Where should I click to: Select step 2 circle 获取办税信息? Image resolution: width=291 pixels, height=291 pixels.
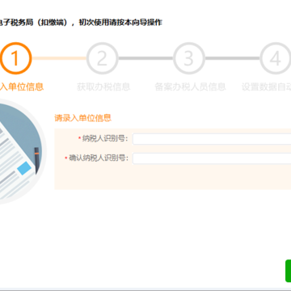[x=103, y=58]
